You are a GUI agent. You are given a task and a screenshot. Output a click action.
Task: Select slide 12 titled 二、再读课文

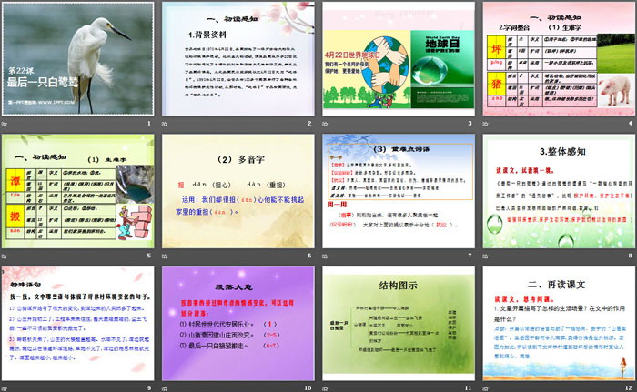tap(559, 324)
